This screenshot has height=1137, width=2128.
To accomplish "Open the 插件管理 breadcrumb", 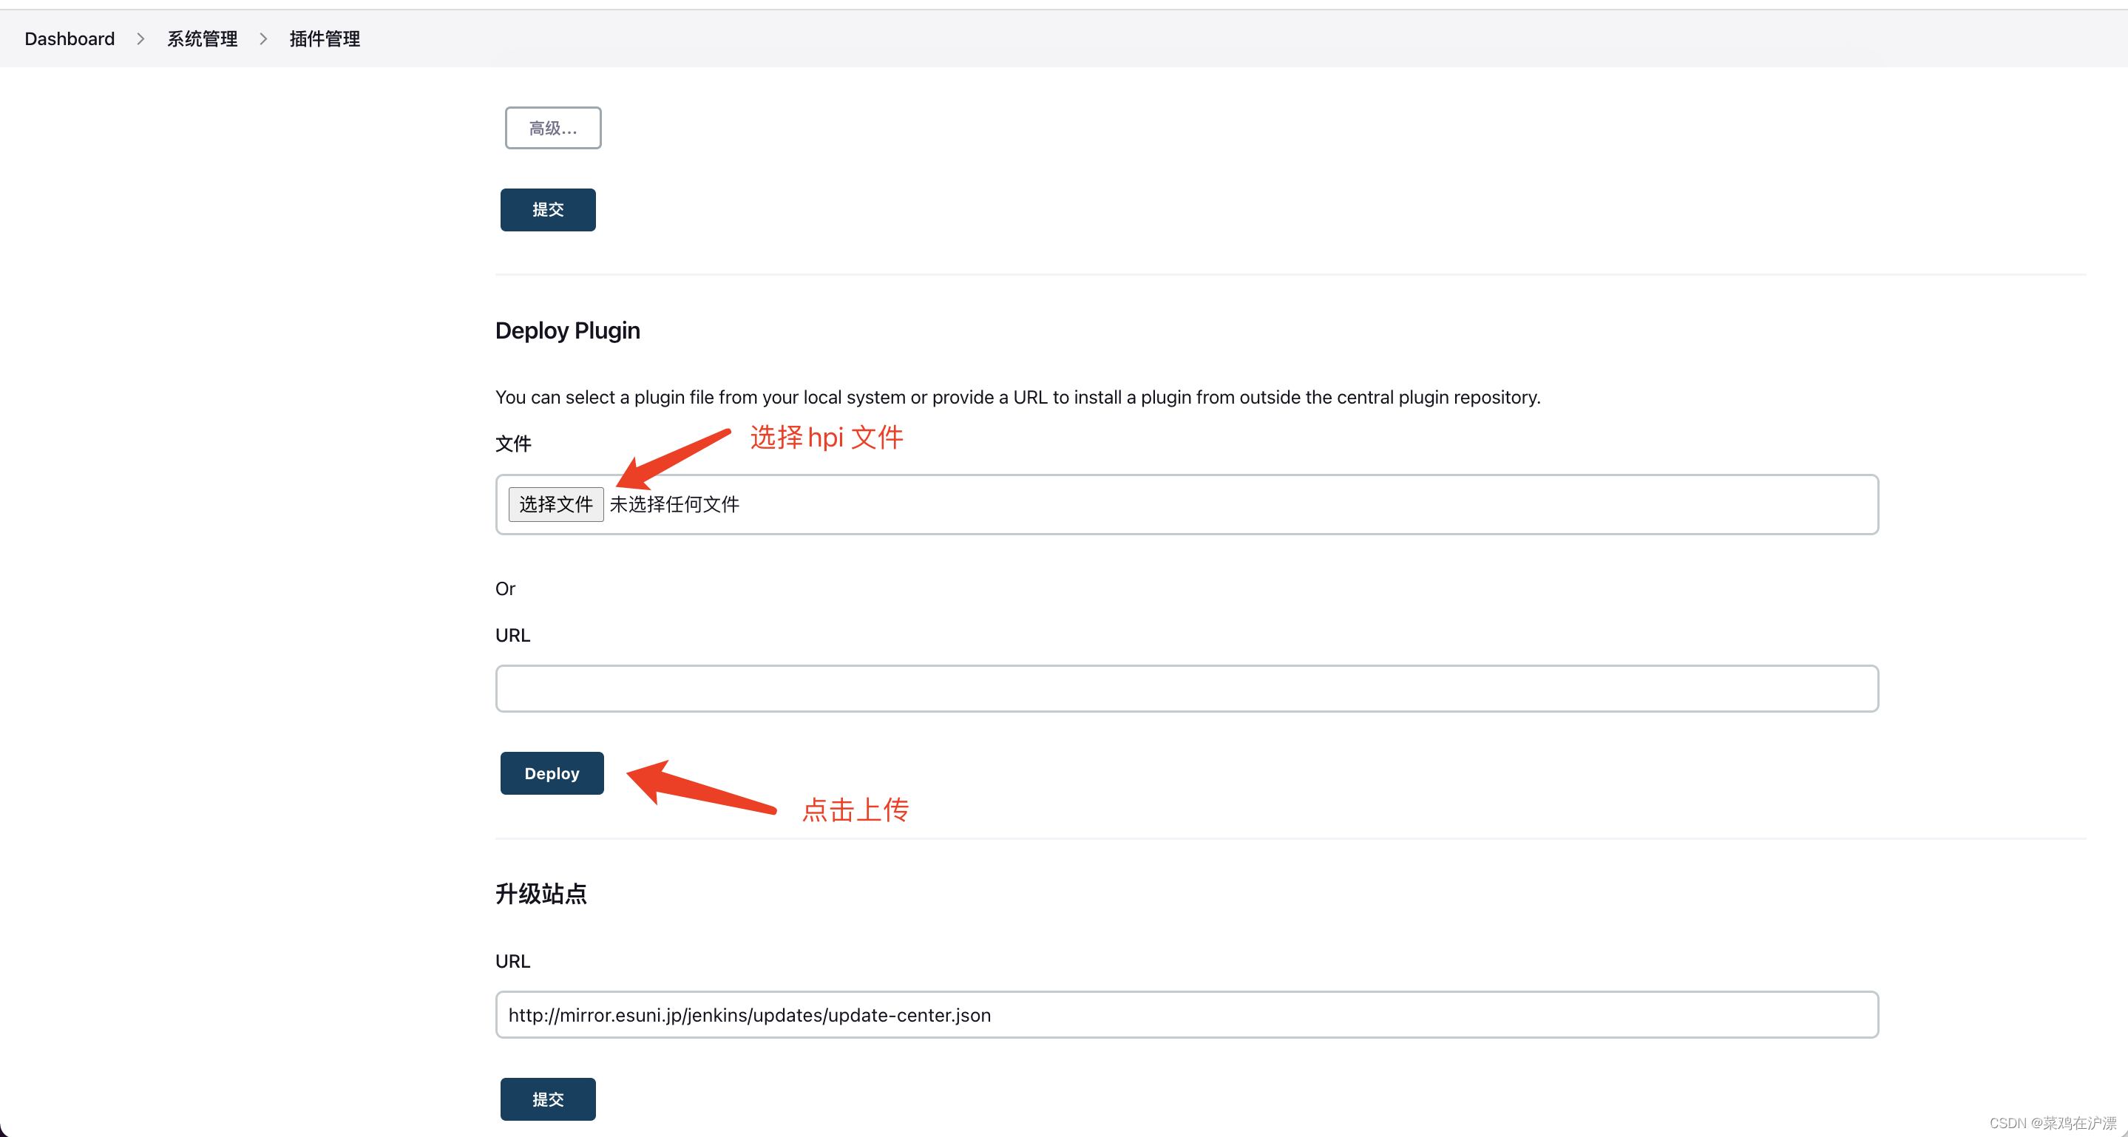I will pos(325,38).
